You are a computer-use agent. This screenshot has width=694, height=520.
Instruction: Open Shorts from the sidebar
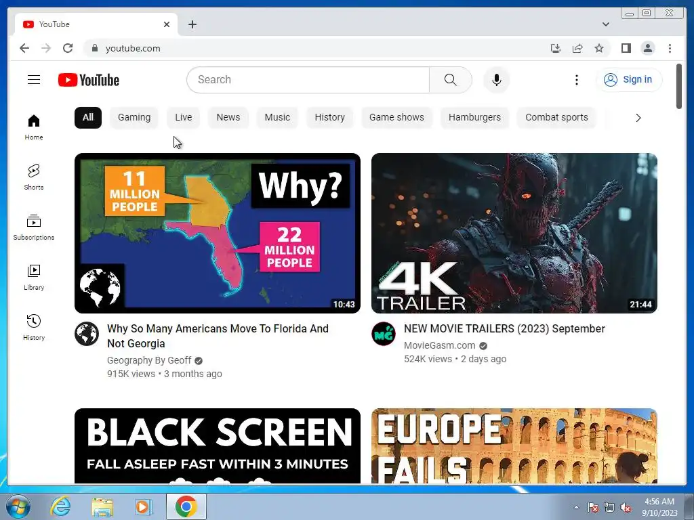point(34,177)
